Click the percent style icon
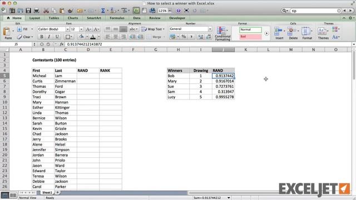Viewport: 356px width, 200px height. point(184,37)
